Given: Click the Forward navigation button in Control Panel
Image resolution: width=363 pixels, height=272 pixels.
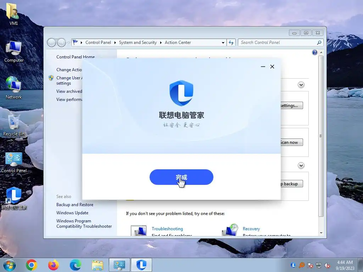Looking at the screenshot, I should pos(61,42).
